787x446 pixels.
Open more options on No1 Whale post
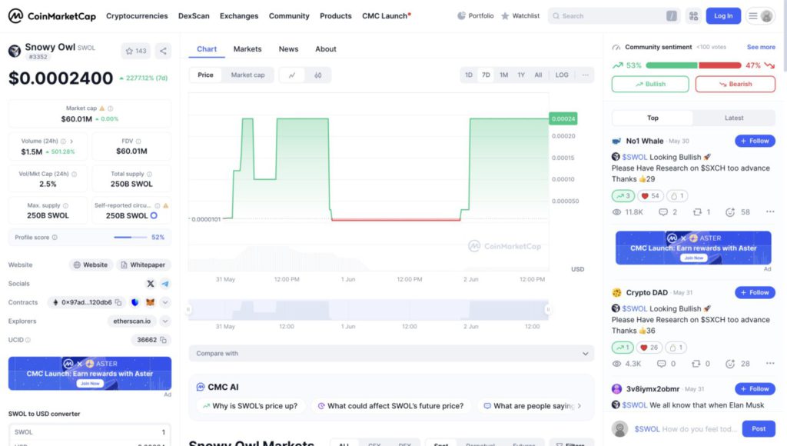770,212
